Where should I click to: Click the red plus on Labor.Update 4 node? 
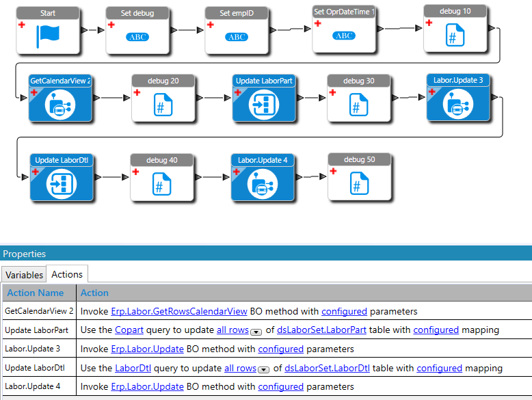tap(236, 172)
